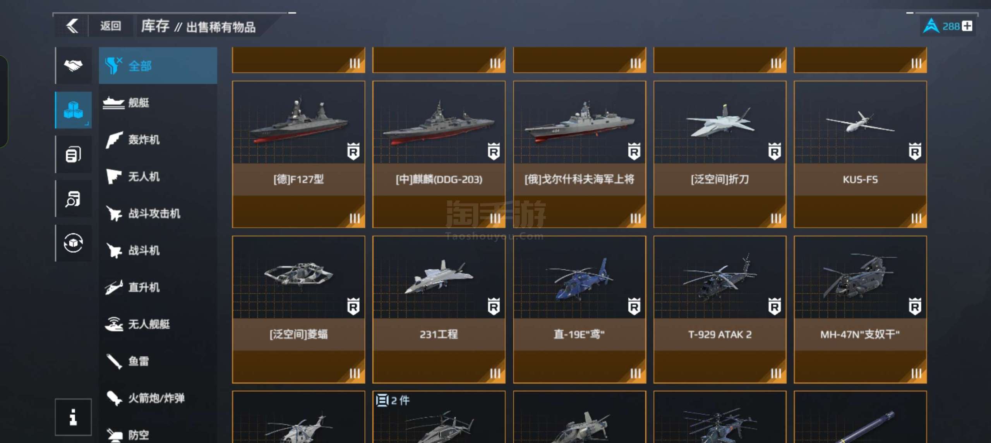The width and height of the screenshot is (991, 443).
Task: Select the blue cubes inventory sidebar icon
Action: (x=74, y=110)
